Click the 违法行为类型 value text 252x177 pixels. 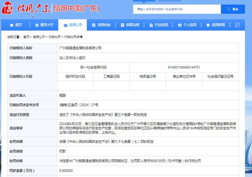103,115
